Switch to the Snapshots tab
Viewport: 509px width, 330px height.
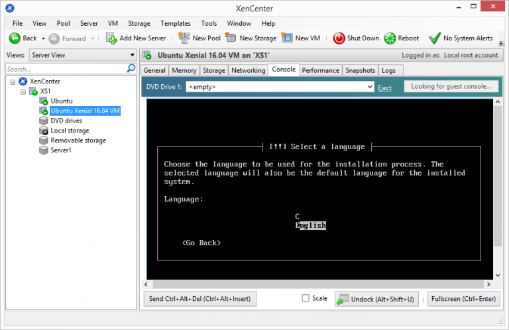pyautogui.click(x=361, y=70)
